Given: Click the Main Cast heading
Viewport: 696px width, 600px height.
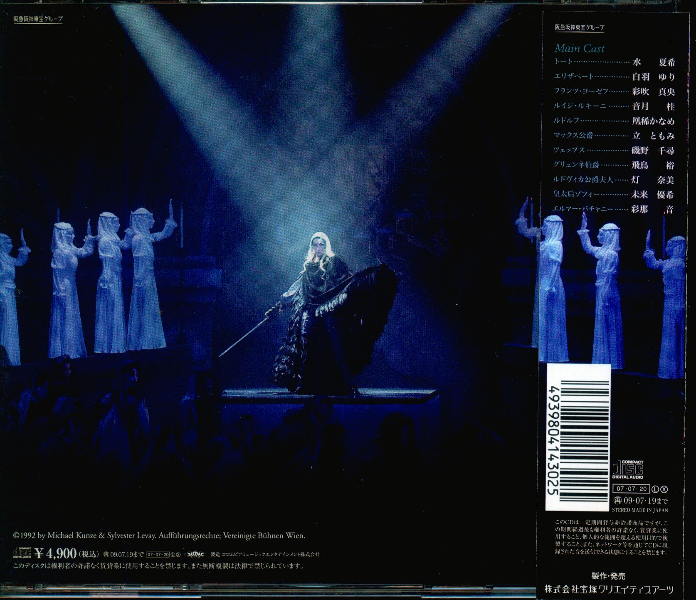Looking at the screenshot, I should pyautogui.click(x=579, y=48).
